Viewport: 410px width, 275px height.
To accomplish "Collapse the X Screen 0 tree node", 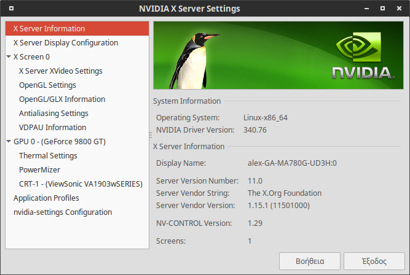I will [x=9, y=56].
